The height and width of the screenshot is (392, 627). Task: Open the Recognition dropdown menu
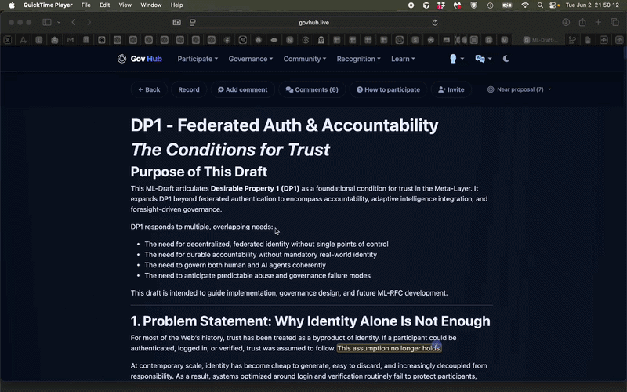(358, 59)
